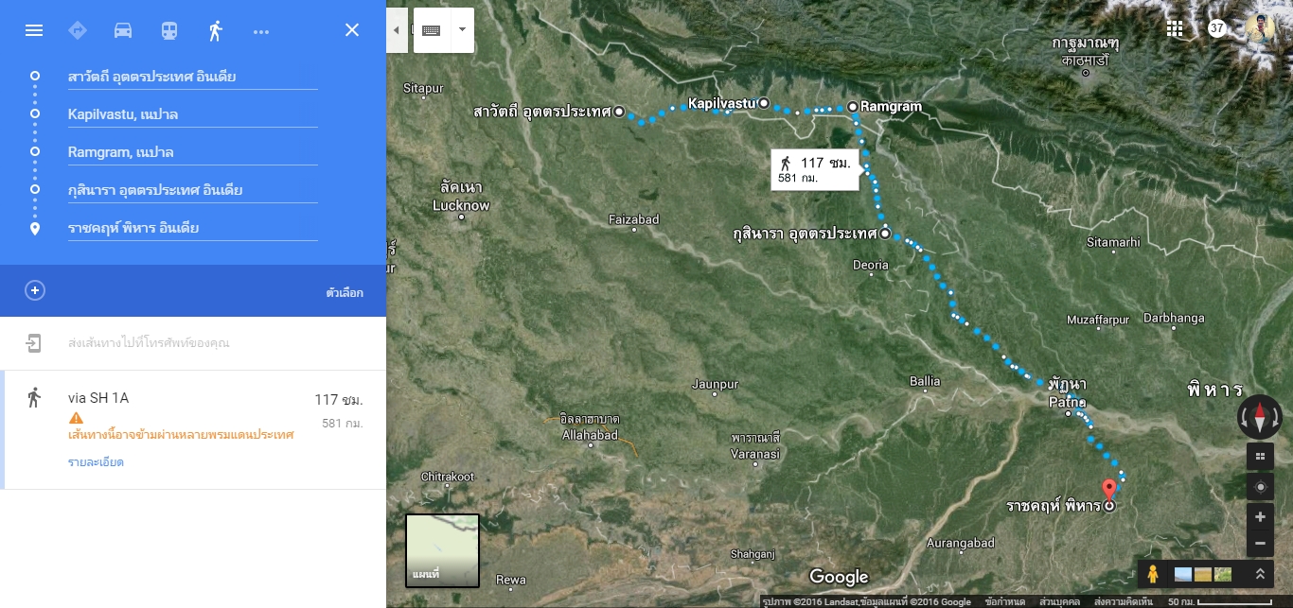
Task: Open route options ตัวเลือก
Action: coord(345,293)
